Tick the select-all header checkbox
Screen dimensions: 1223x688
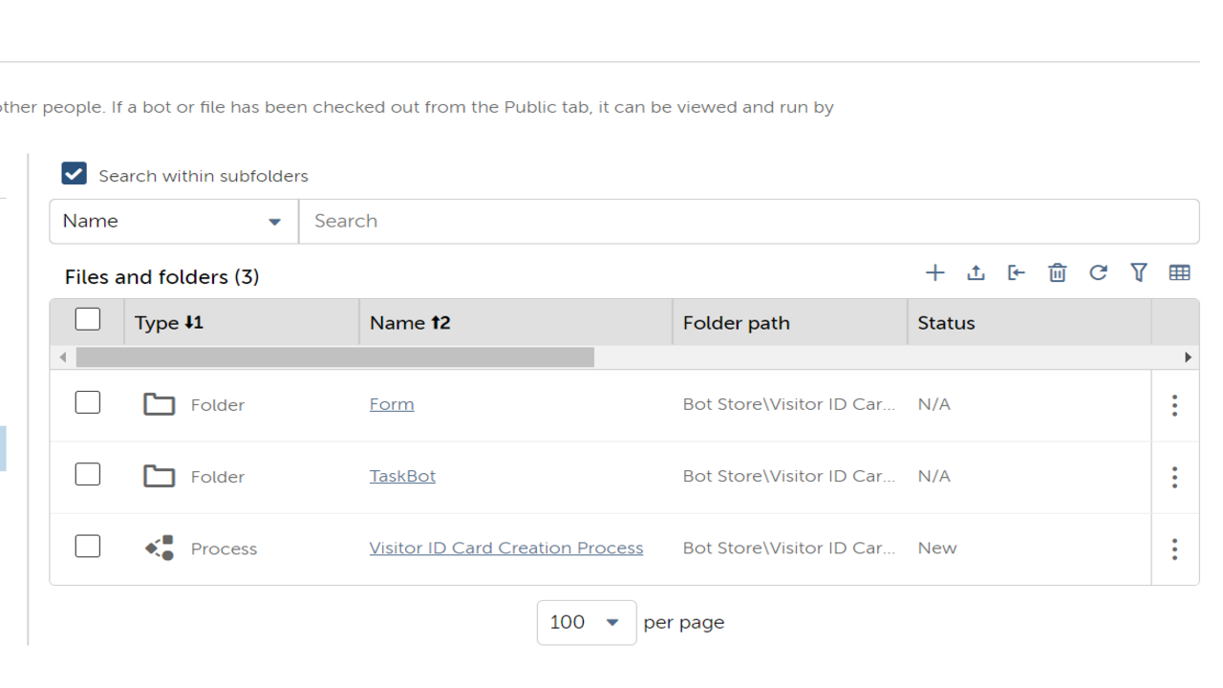point(87,319)
